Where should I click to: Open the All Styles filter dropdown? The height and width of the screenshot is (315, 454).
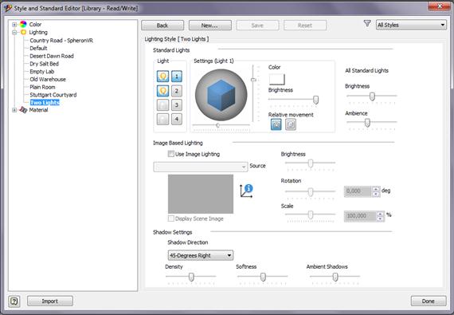(411, 25)
